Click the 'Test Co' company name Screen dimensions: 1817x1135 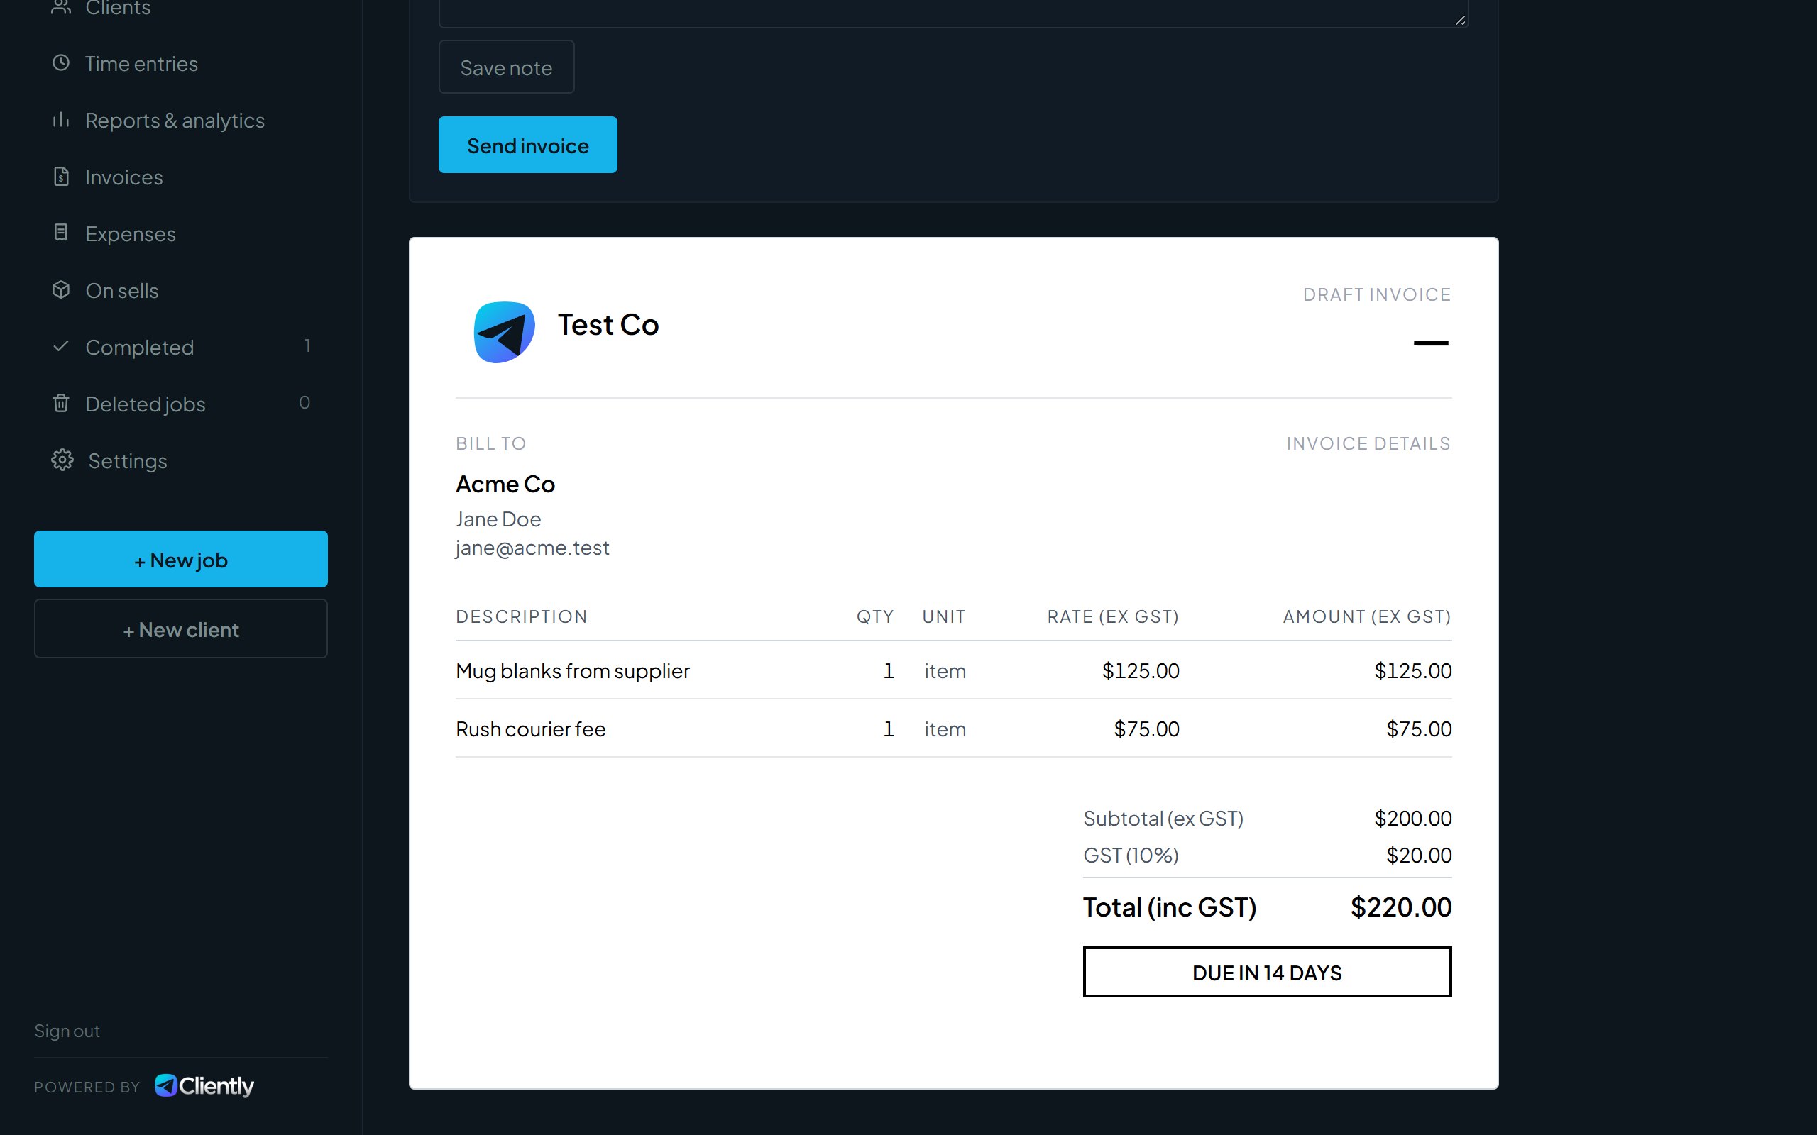click(x=608, y=324)
